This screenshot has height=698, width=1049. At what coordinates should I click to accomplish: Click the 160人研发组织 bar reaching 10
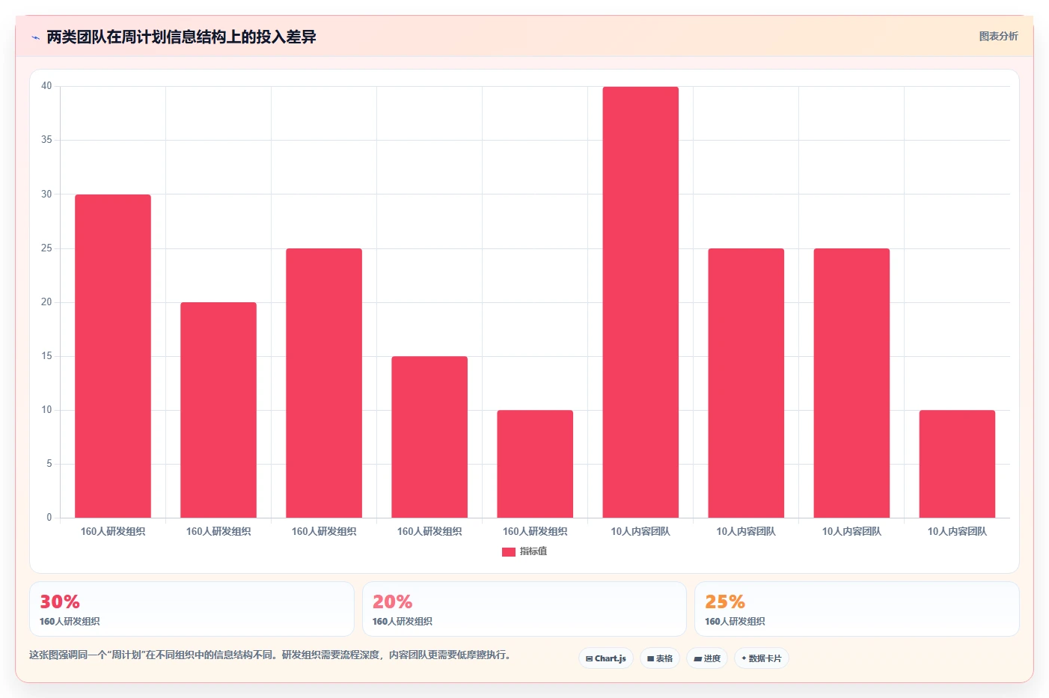(535, 464)
